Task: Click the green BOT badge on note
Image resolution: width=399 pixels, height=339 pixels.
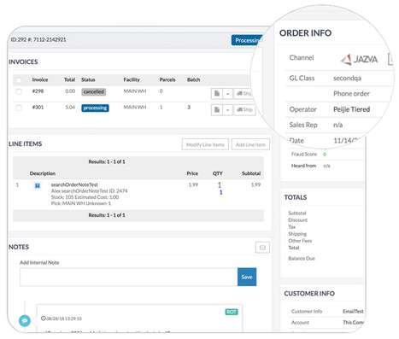Action: [x=232, y=312]
